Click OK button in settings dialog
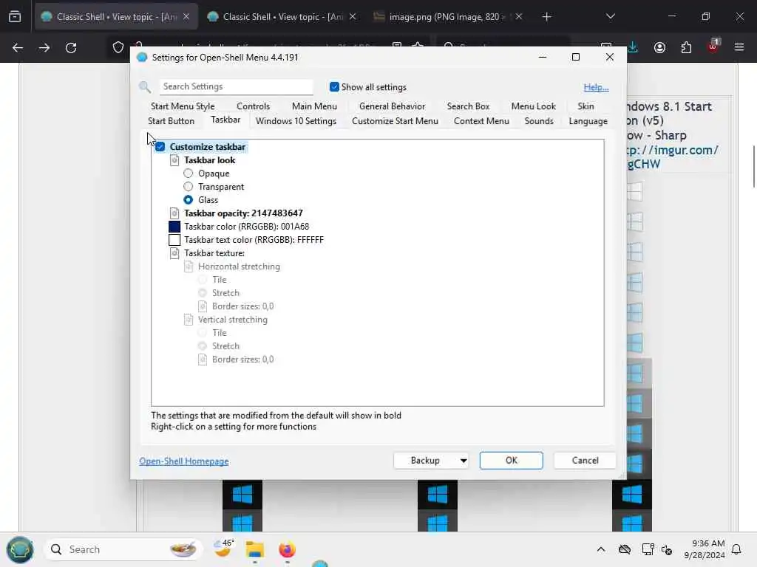 [x=512, y=461]
